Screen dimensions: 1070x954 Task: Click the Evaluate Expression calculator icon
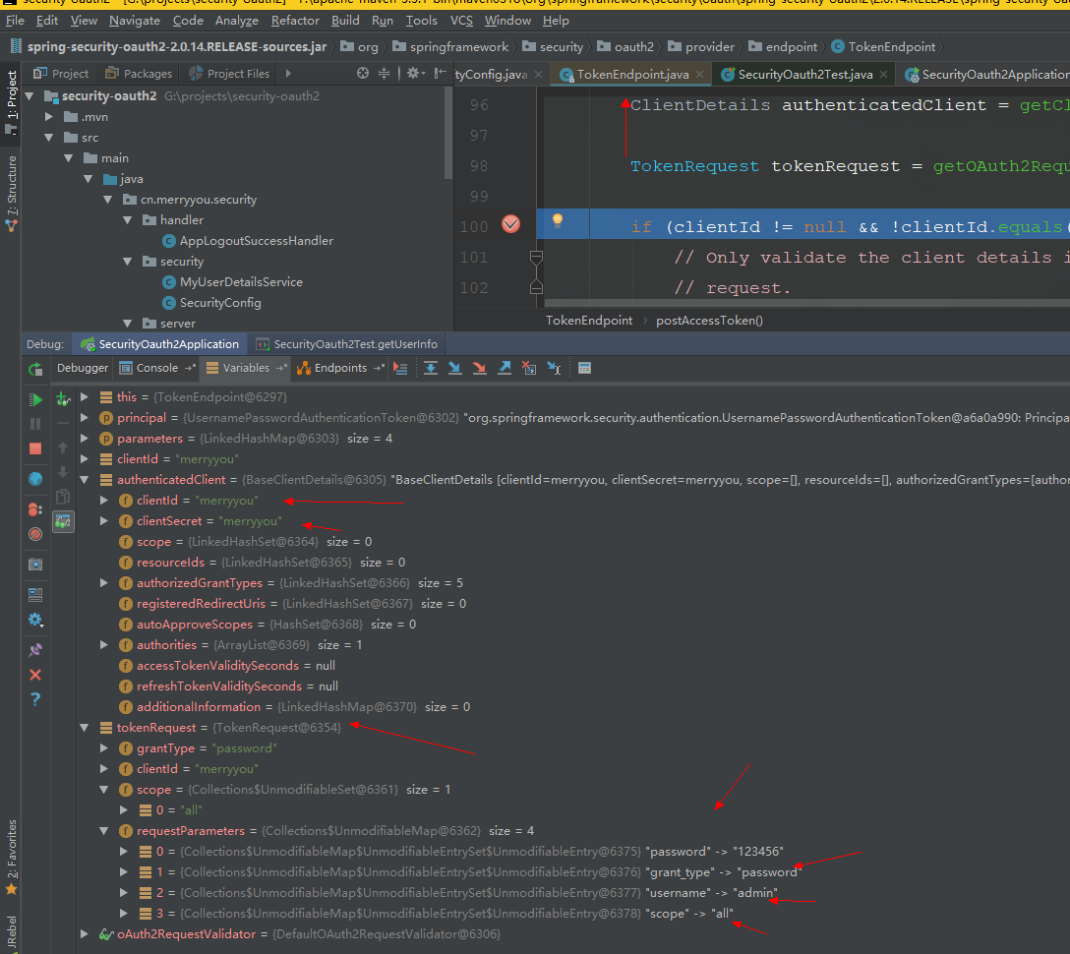[x=584, y=367]
